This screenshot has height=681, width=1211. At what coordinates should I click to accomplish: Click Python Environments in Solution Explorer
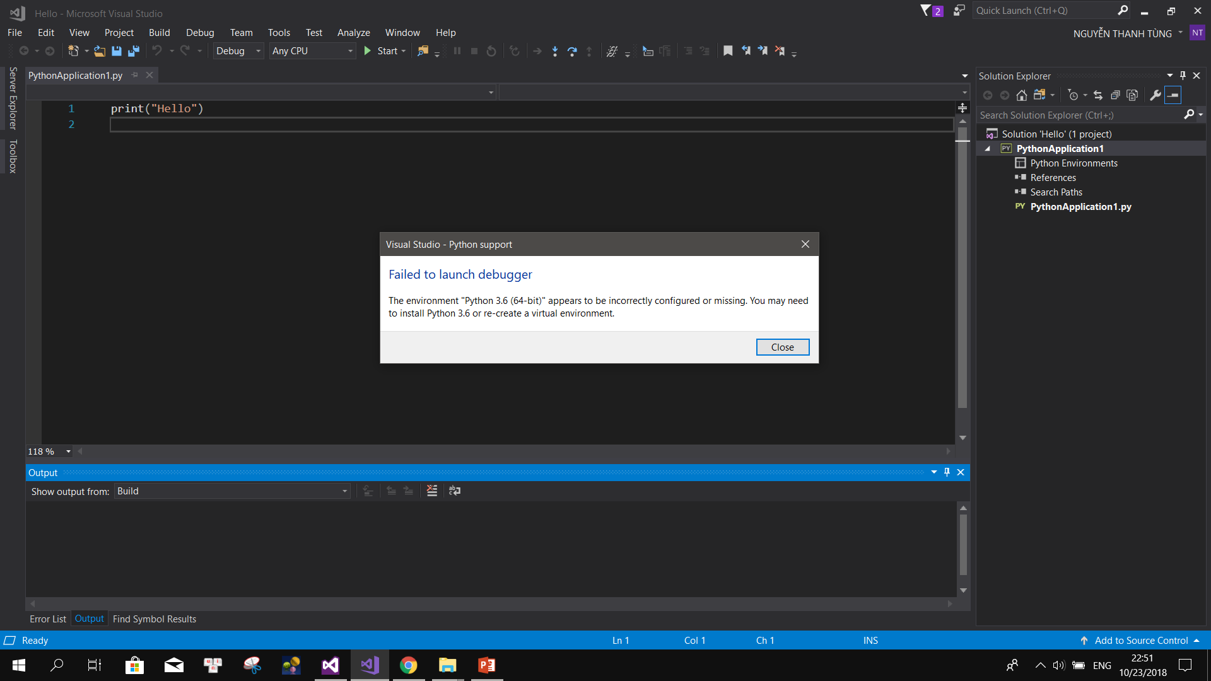click(x=1074, y=163)
